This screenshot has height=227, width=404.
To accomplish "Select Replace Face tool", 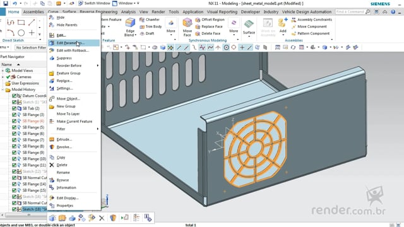I will pyautogui.click(x=209, y=26).
